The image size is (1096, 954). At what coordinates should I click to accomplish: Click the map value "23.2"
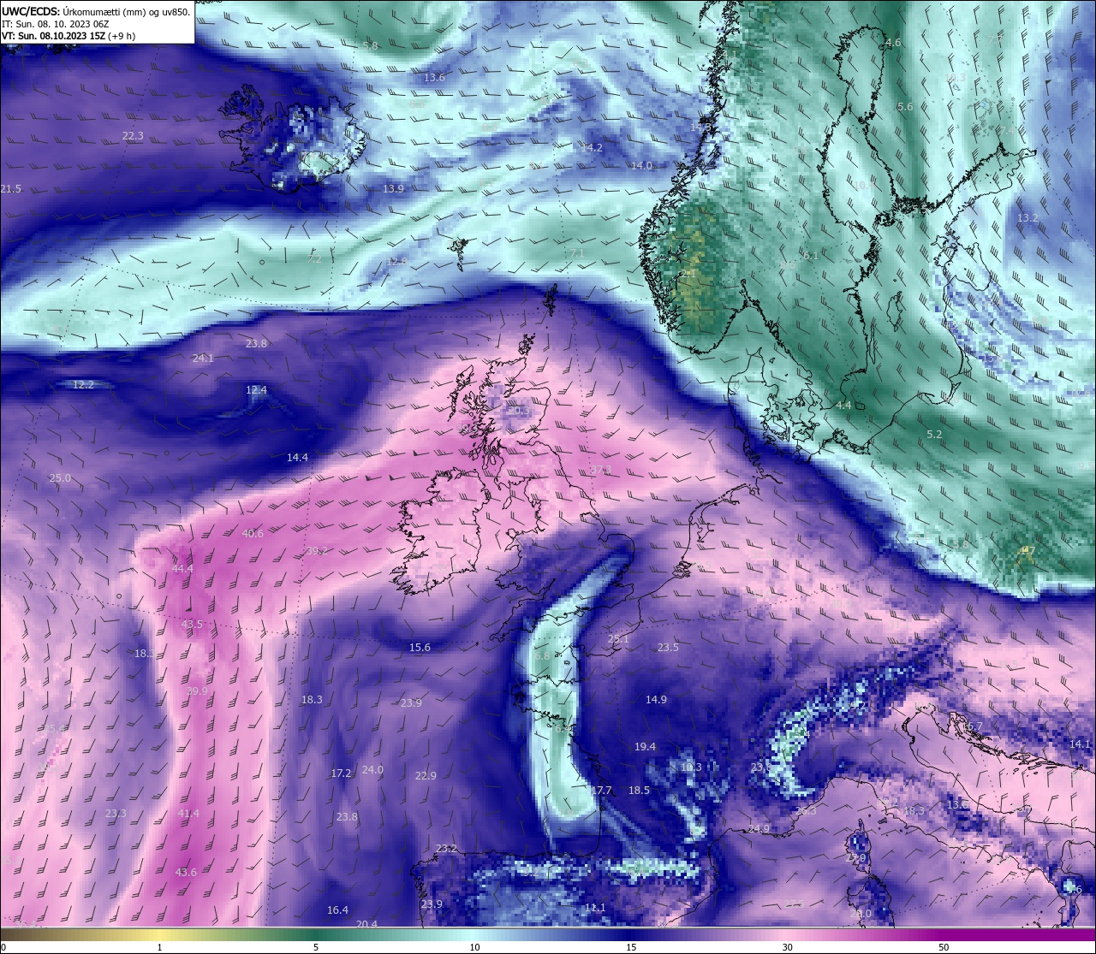pos(446,849)
